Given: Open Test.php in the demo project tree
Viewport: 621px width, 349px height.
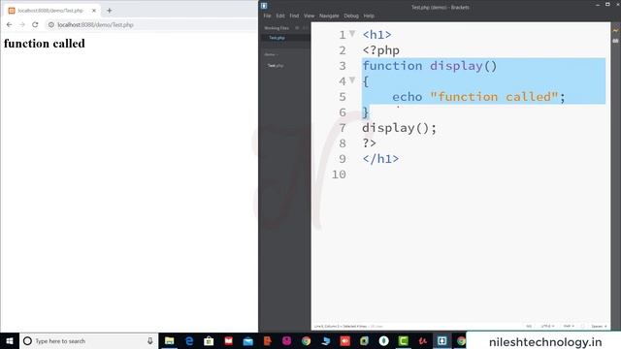Looking at the screenshot, I should [276, 66].
